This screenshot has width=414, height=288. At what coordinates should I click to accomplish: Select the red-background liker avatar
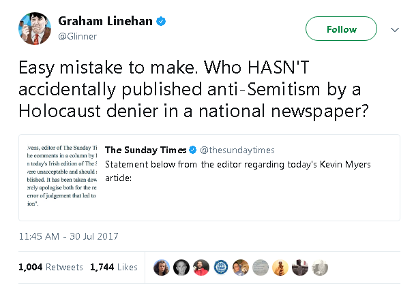point(201,267)
